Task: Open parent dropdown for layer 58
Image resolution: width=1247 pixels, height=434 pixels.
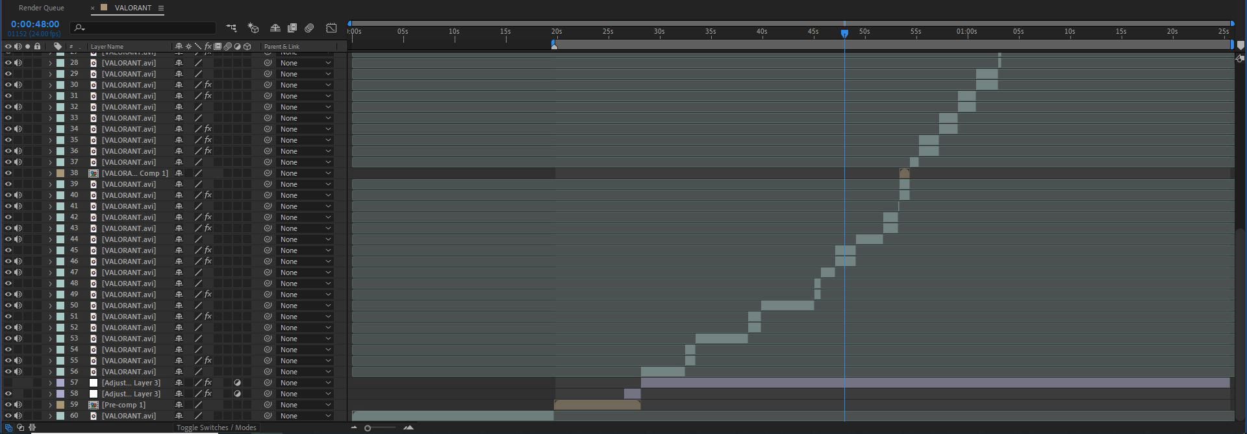Action: pyautogui.click(x=305, y=394)
